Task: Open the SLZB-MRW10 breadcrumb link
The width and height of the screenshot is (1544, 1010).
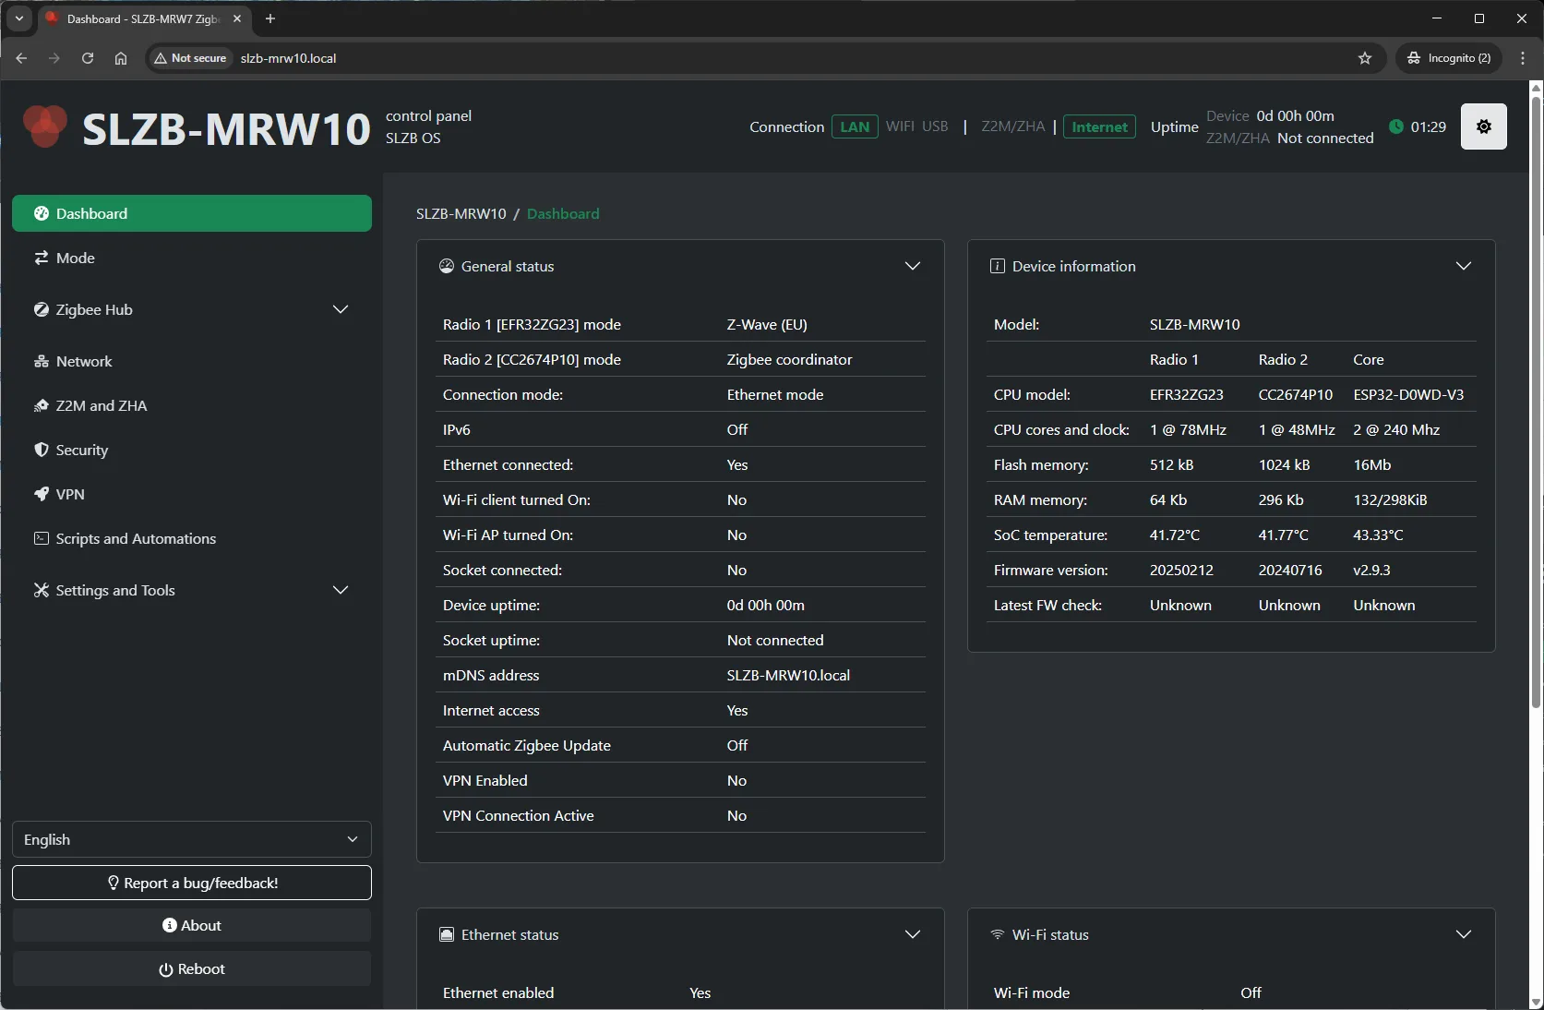Action: [460, 213]
